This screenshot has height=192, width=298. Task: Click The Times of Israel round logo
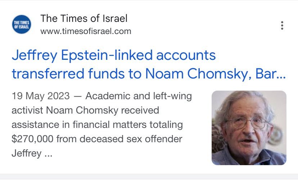pos(21,24)
